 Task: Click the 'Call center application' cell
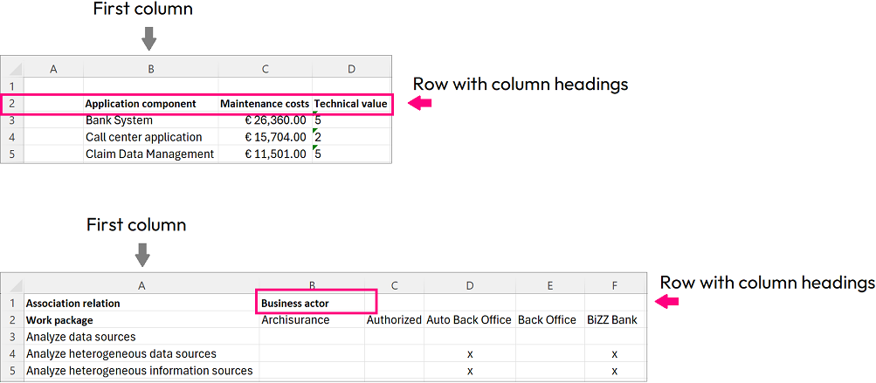pyautogui.click(x=150, y=137)
